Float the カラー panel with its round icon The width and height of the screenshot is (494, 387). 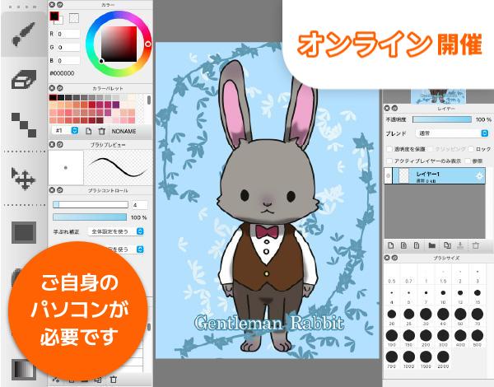(59, 5)
